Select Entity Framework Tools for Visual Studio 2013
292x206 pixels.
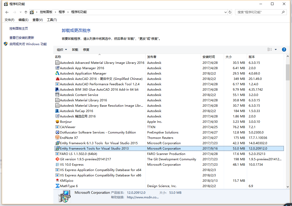click(x=169, y=149)
